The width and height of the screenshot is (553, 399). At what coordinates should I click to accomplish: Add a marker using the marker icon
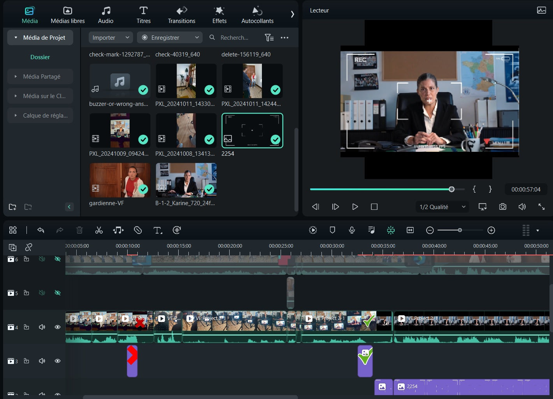(332, 230)
